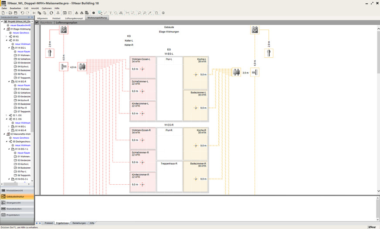Click the Cut scissors icon

point(34,13)
